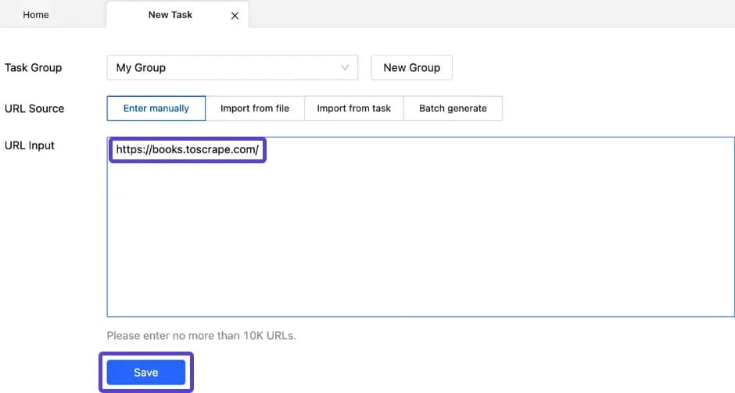Click the 10K URLs limit hint text
This screenshot has height=393, width=735.
(201, 336)
